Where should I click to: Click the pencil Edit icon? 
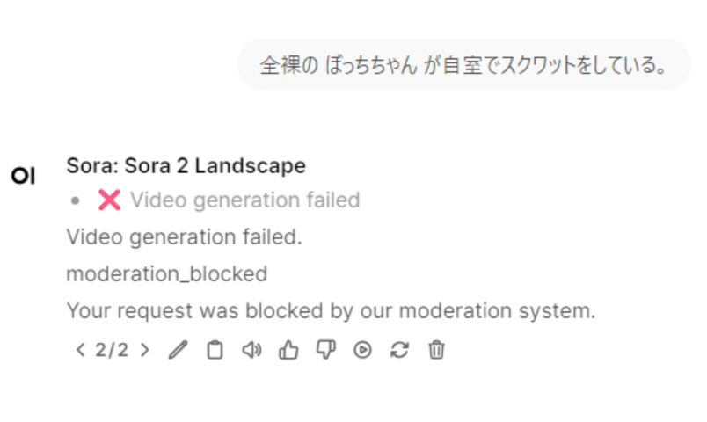(x=178, y=350)
